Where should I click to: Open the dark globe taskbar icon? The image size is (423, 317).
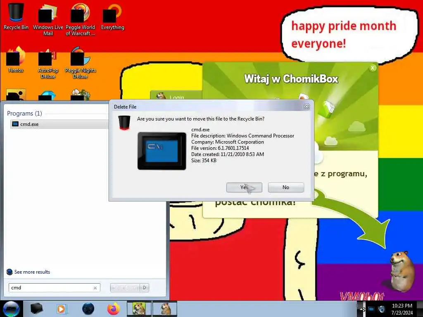click(88, 309)
